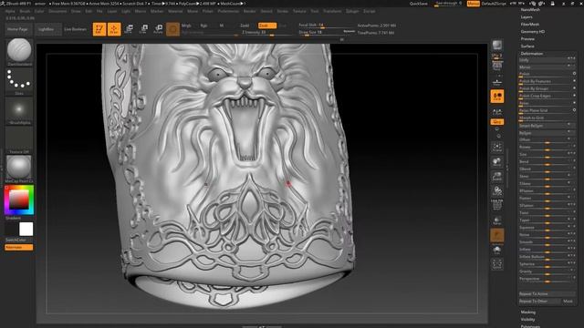Select the white main color swatch
The height and width of the screenshot is (328, 584).
click(x=26, y=229)
